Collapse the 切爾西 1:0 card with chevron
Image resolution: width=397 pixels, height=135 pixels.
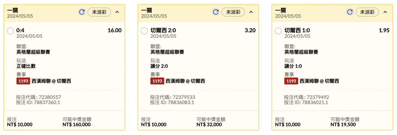[x=385, y=12]
